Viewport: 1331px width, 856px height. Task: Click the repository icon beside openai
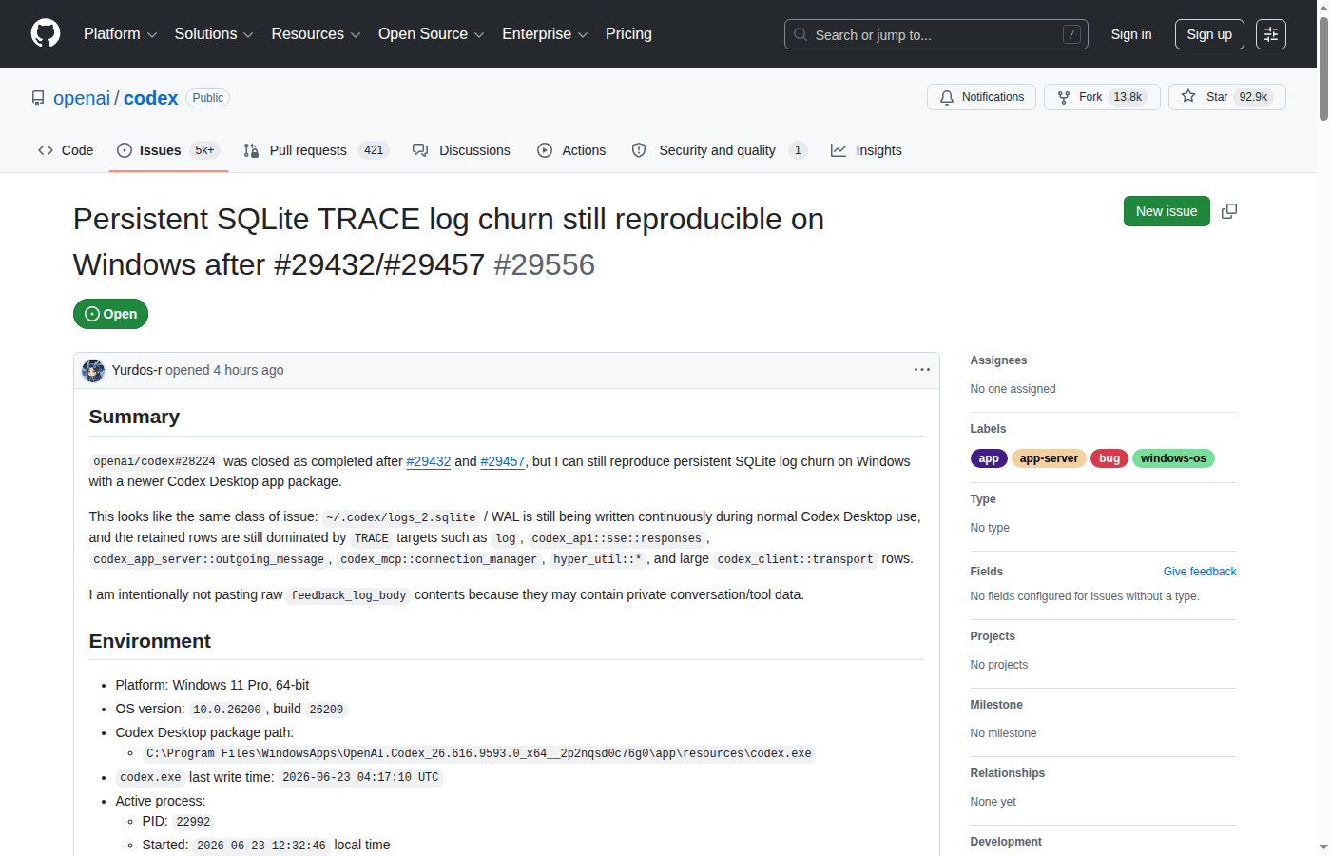(38, 98)
